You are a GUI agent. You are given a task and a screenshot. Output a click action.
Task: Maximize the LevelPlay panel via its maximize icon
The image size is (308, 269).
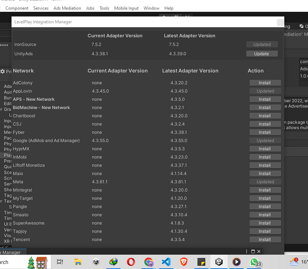coord(253,251)
